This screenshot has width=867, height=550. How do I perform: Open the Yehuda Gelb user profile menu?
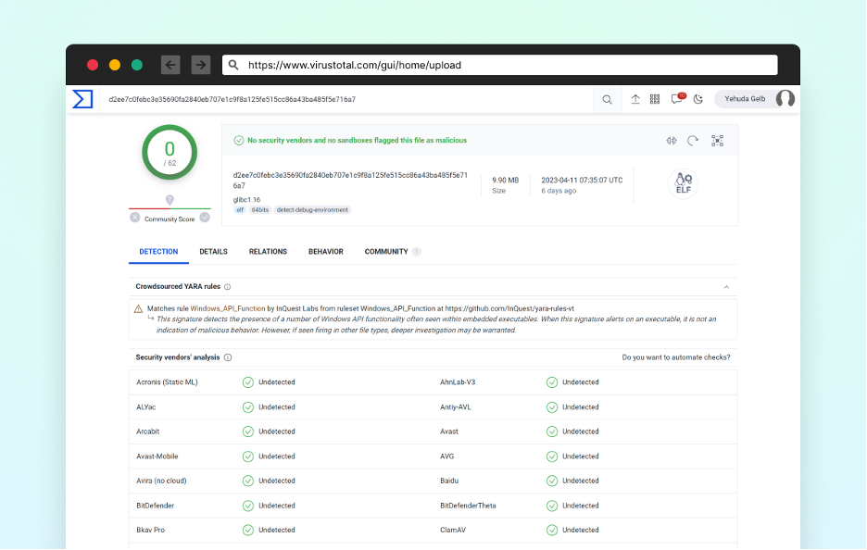pyautogui.click(x=755, y=99)
